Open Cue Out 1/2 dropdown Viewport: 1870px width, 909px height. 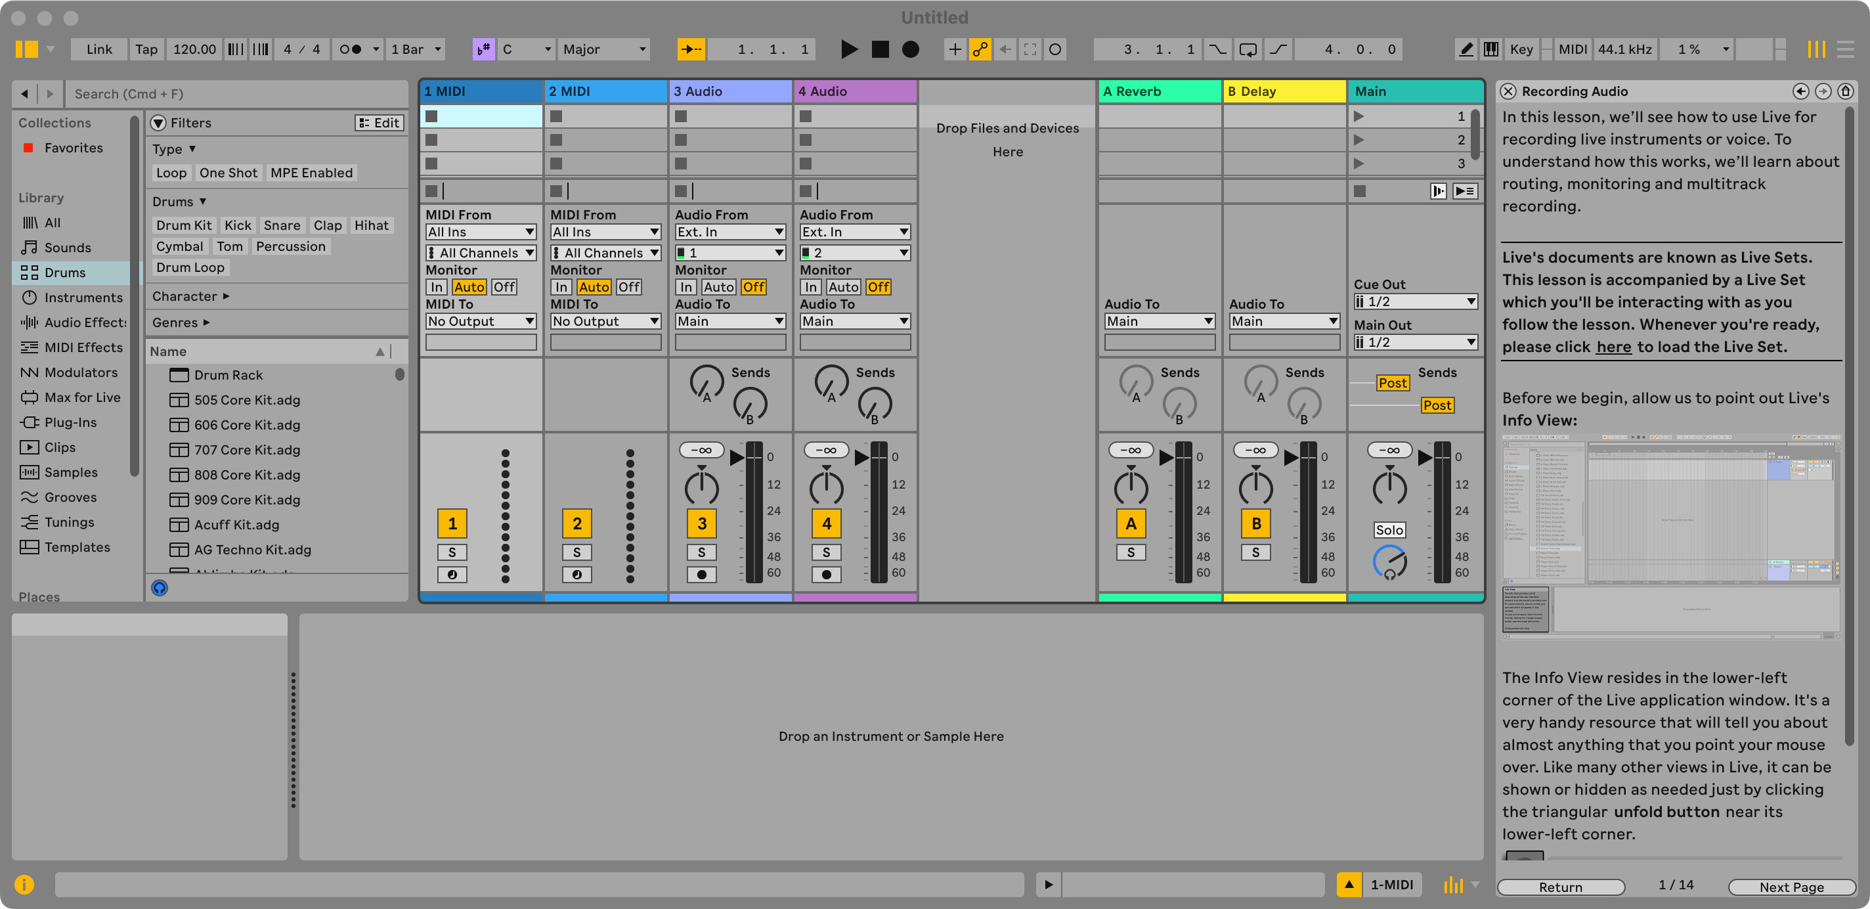point(1416,302)
